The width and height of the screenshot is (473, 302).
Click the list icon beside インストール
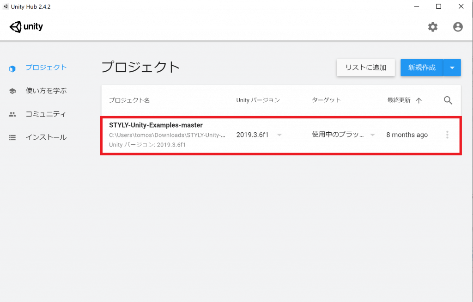(x=12, y=137)
